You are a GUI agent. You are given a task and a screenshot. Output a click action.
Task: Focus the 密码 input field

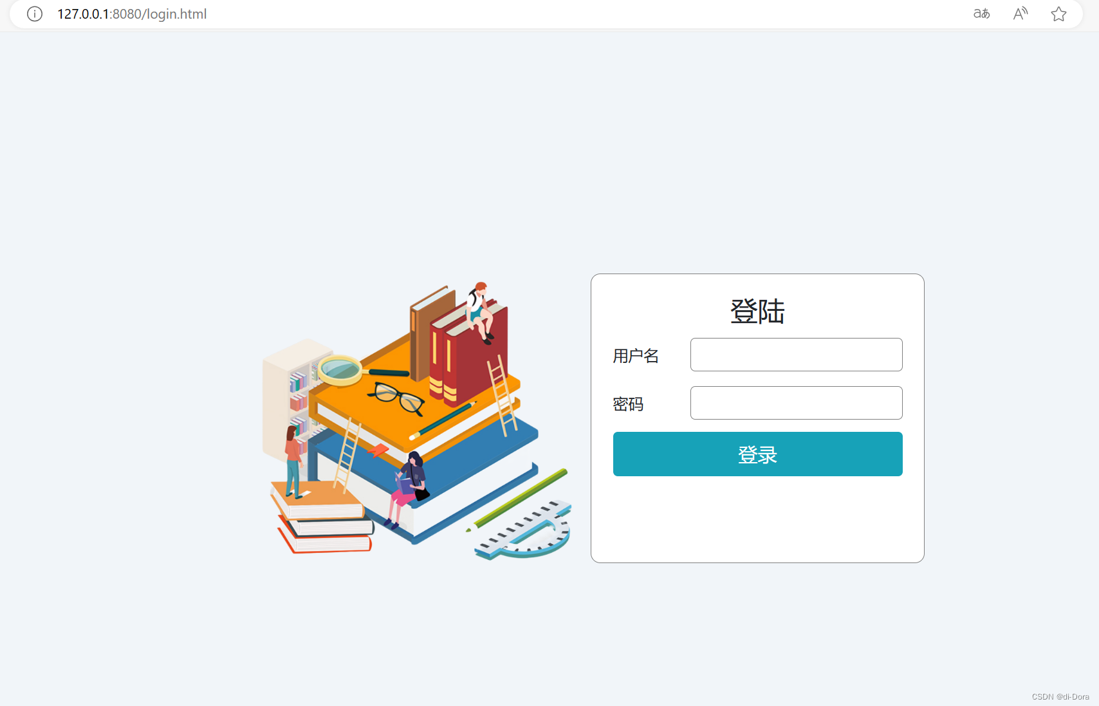point(796,403)
